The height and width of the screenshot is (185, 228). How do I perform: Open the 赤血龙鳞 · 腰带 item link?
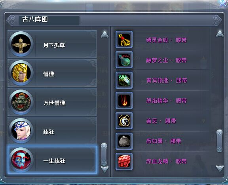tap(166, 161)
